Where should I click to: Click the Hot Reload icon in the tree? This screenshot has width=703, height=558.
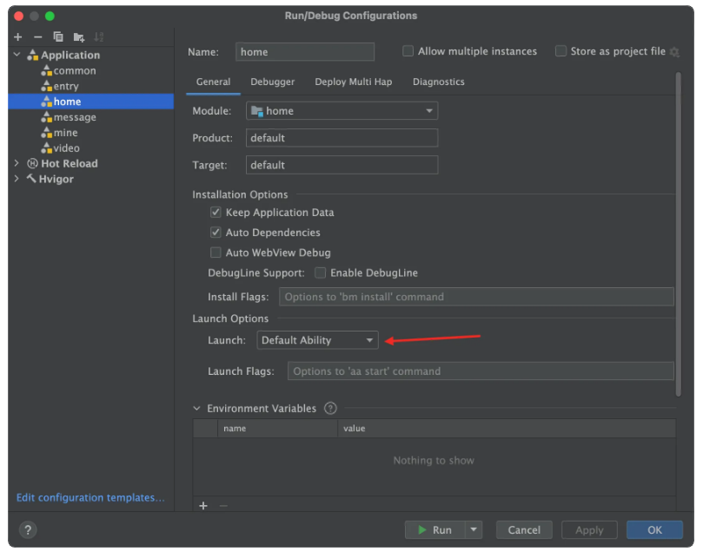(x=32, y=163)
